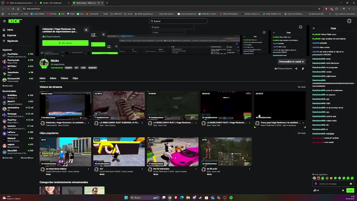
Task: Play the su wena llama kdkkss clip
Action: [x=65, y=152]
